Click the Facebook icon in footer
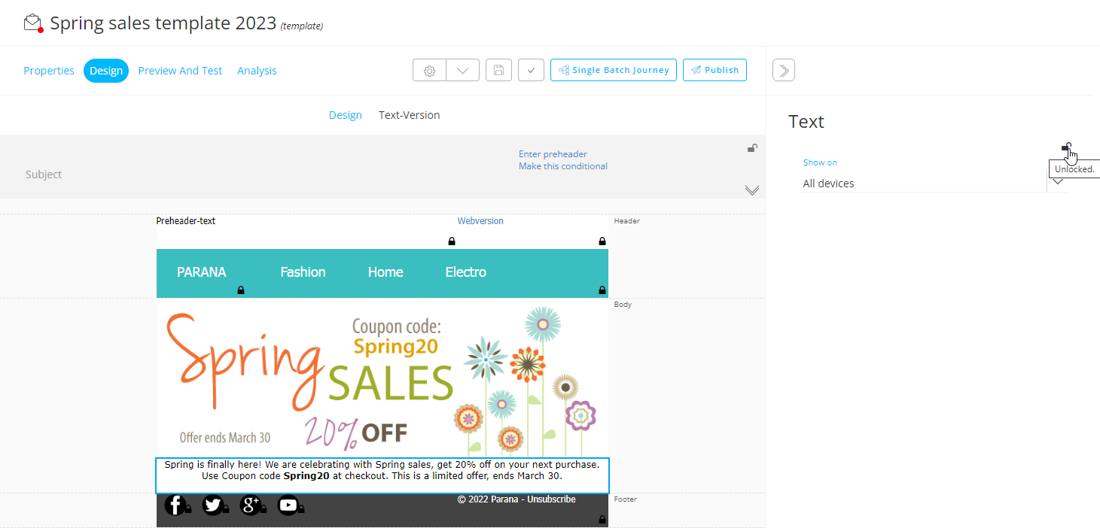 click(175, 505)
